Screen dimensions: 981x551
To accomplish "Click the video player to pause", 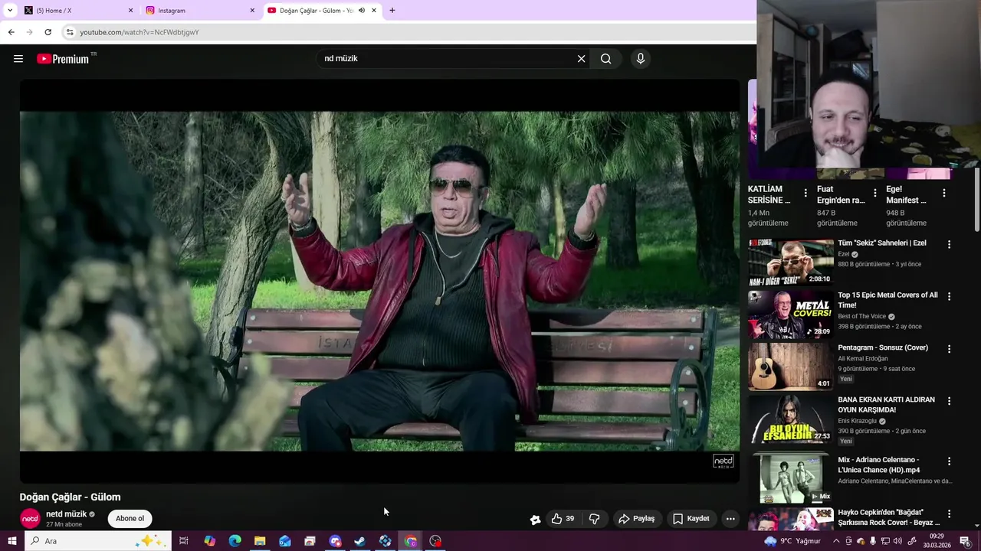I will click(x=379, y=281).
